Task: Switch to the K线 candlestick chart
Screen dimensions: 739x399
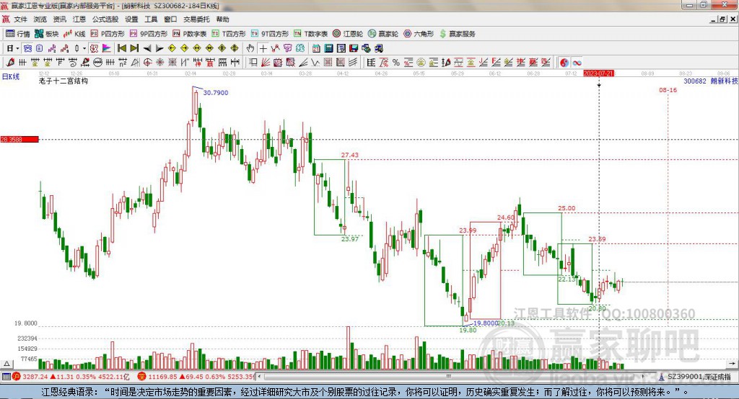Action: 74,34
